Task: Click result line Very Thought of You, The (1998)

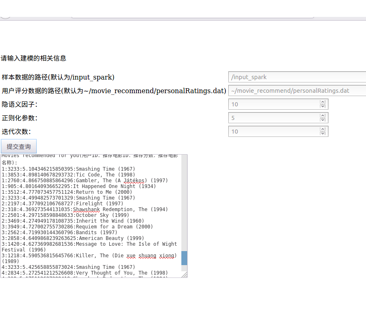Action: pyautogui.click(x=85, y=273)
